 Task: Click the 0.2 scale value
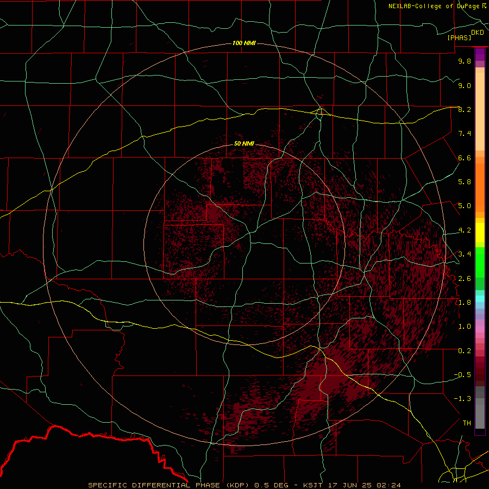coord(465,351)
